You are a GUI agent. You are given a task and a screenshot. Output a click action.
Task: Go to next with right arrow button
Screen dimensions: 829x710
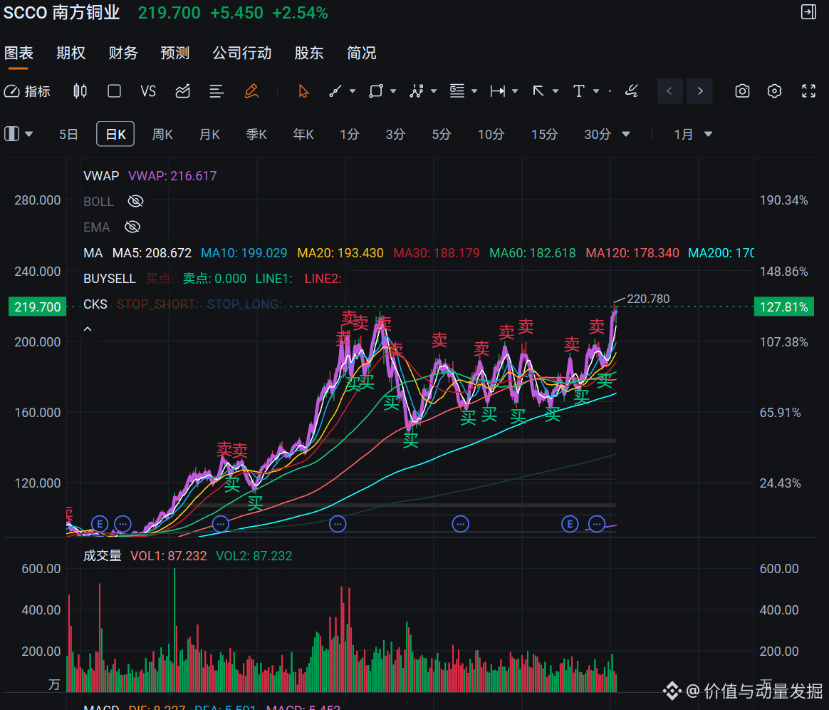coord(700,91)
